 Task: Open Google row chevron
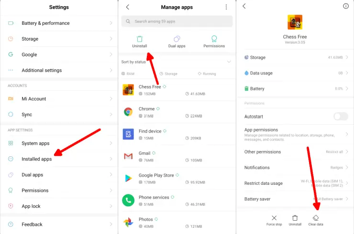111,54
